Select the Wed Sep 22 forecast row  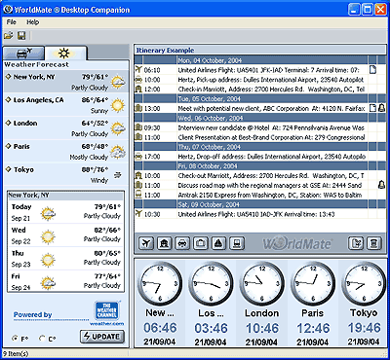(65, 235)
